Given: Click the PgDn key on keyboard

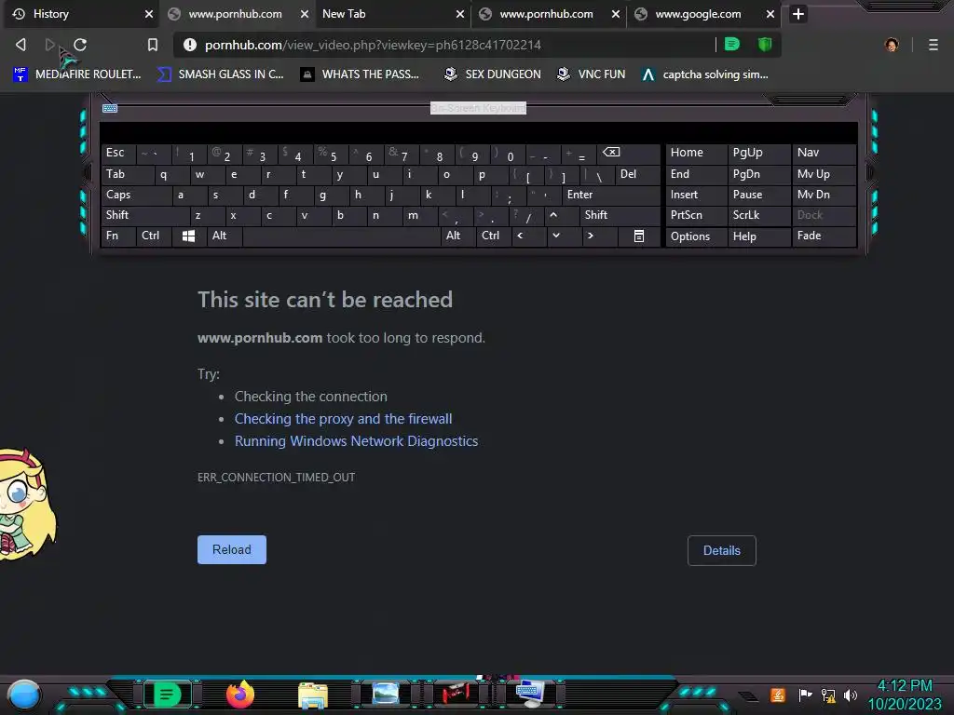Looking at the screenshot, I should pyautogui.click(x=758, y=174).
